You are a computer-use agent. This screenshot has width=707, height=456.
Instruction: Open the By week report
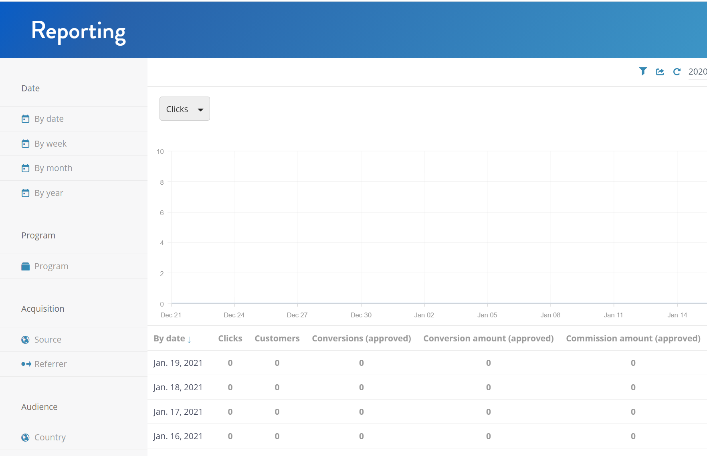click(x=50, y=143)
